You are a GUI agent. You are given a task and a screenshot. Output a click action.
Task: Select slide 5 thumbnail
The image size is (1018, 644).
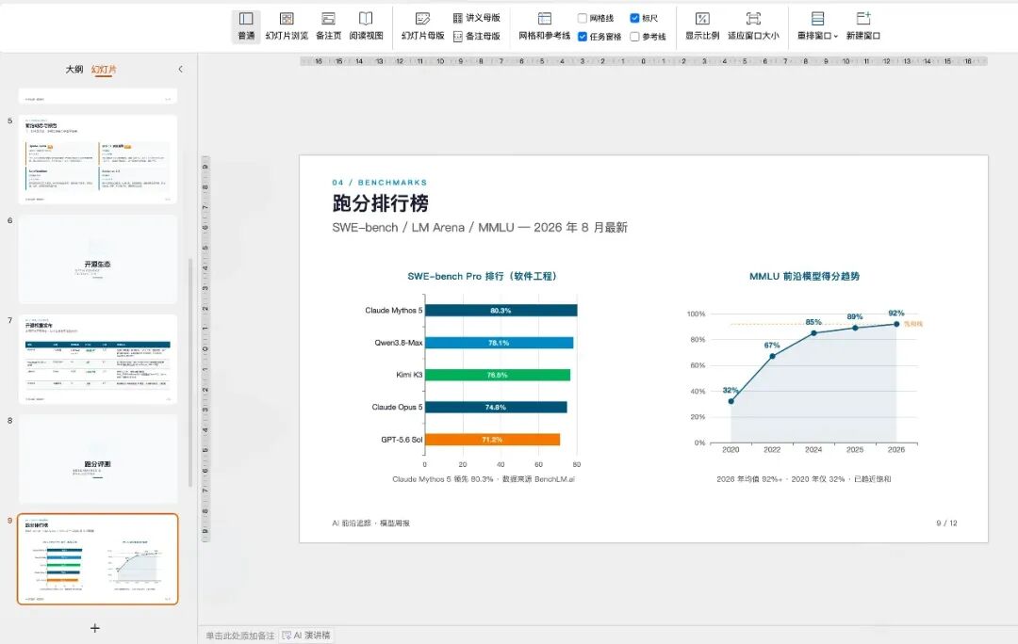point(98,159)
